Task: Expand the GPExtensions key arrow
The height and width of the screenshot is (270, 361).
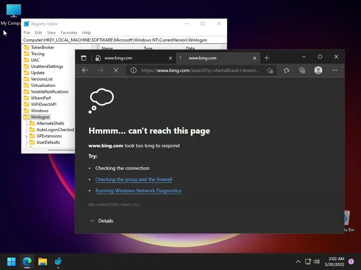Action: 26,136
